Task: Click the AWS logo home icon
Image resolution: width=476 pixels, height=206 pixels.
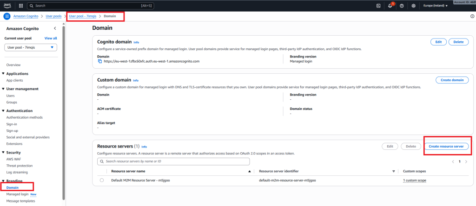Action: 7,6
